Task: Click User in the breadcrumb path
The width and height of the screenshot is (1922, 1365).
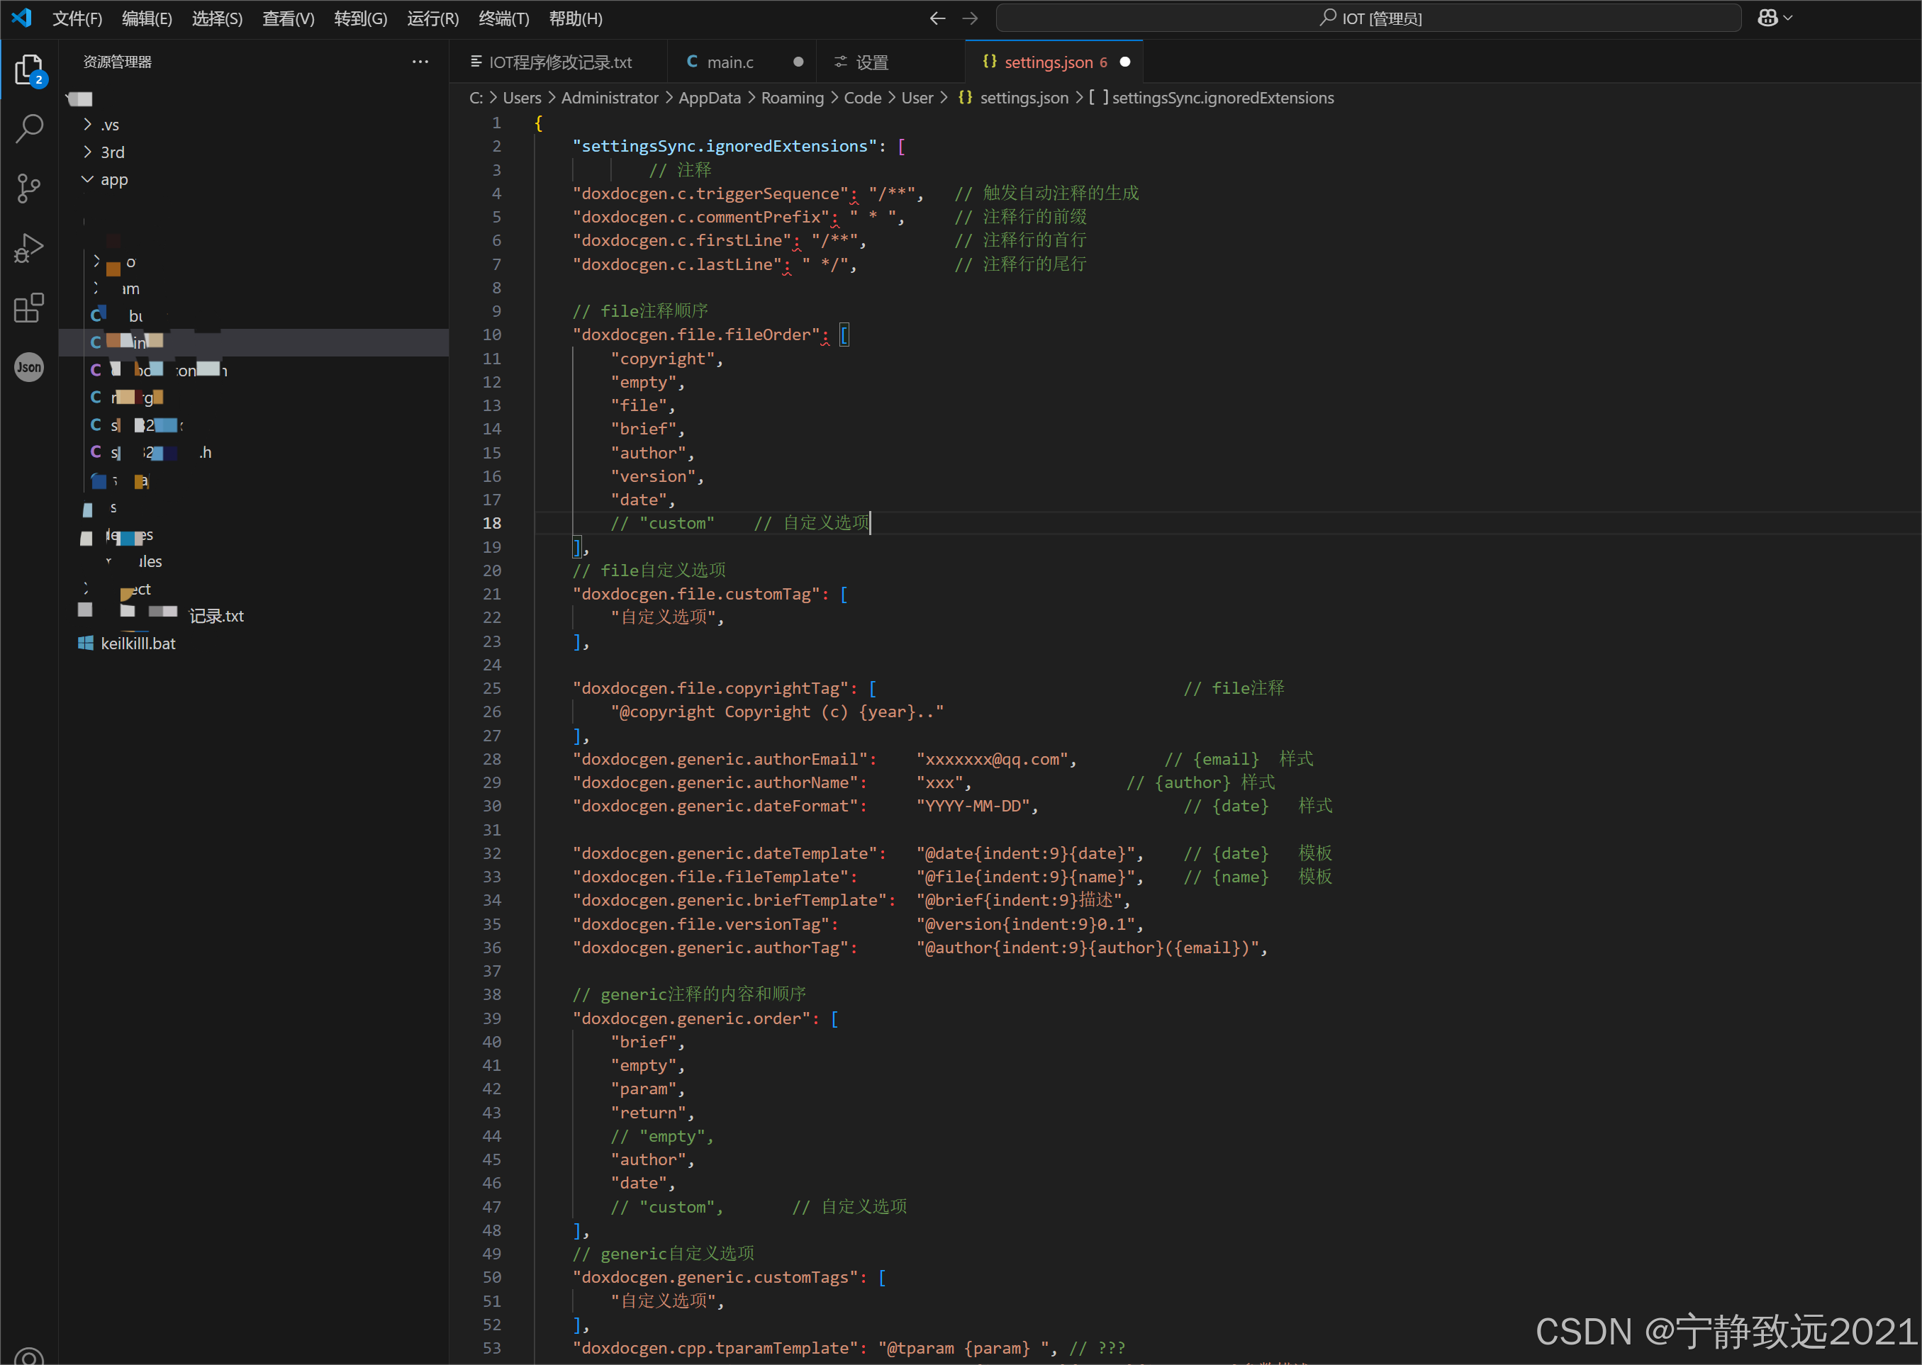Action: pos(917,98)
